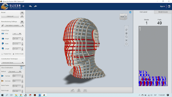Click the Height value input field
Screen dimensions: 172x97
[x=17, y=39]
